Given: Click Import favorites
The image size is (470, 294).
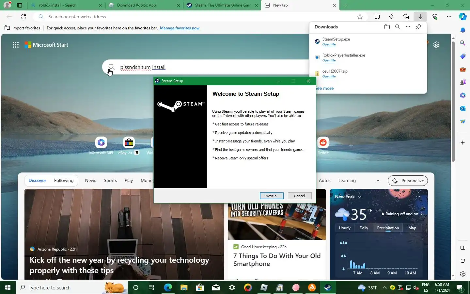Looking at the screenshot, I should pyautogui.click(x=22, y=28).
